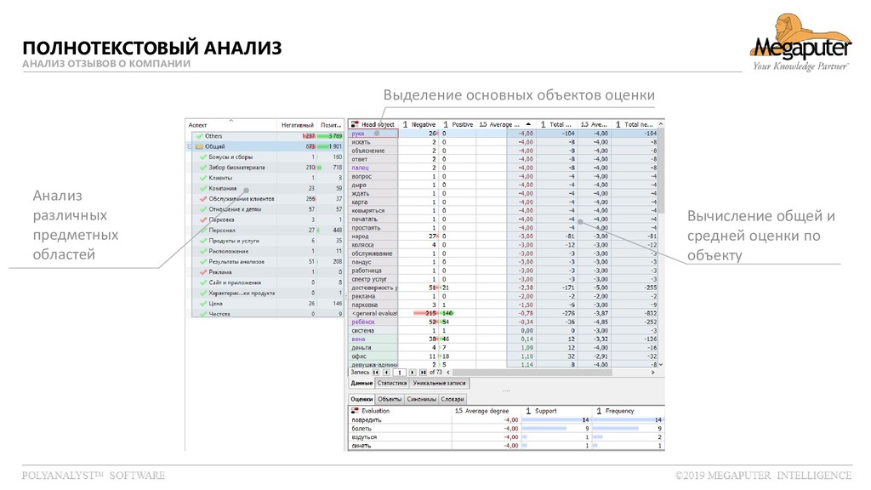The height and width of the screenshot is (490, 871).
Task: Switch to the Объекты tab
Action: coord(390,400)
